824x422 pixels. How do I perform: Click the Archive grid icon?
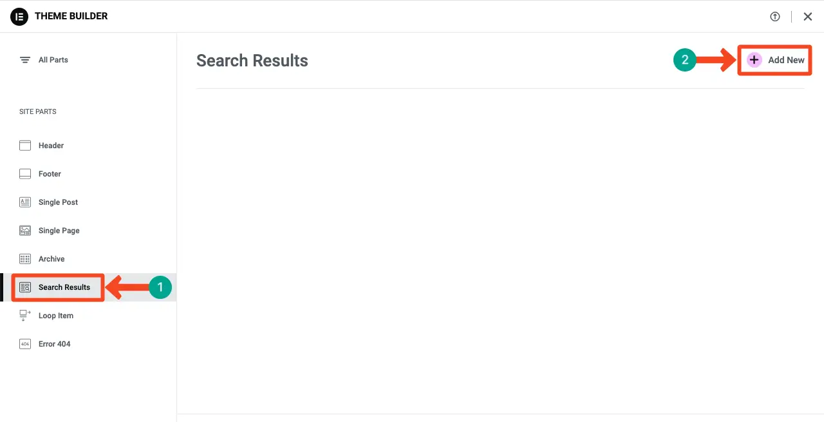pyautogui.click(x=25, y=259)
